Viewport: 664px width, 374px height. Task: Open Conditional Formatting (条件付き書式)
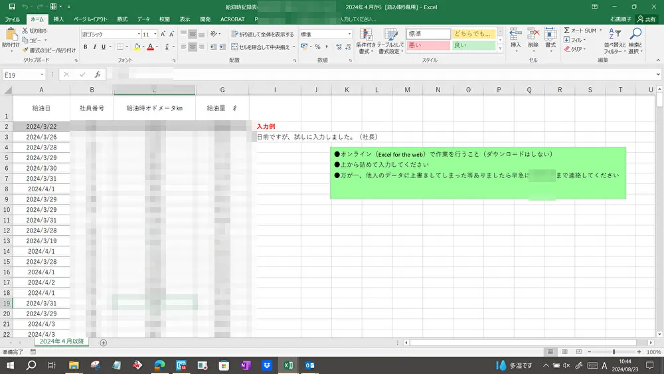click(x=365, y=41)
